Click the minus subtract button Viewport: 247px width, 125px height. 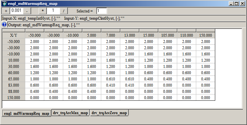27,11
